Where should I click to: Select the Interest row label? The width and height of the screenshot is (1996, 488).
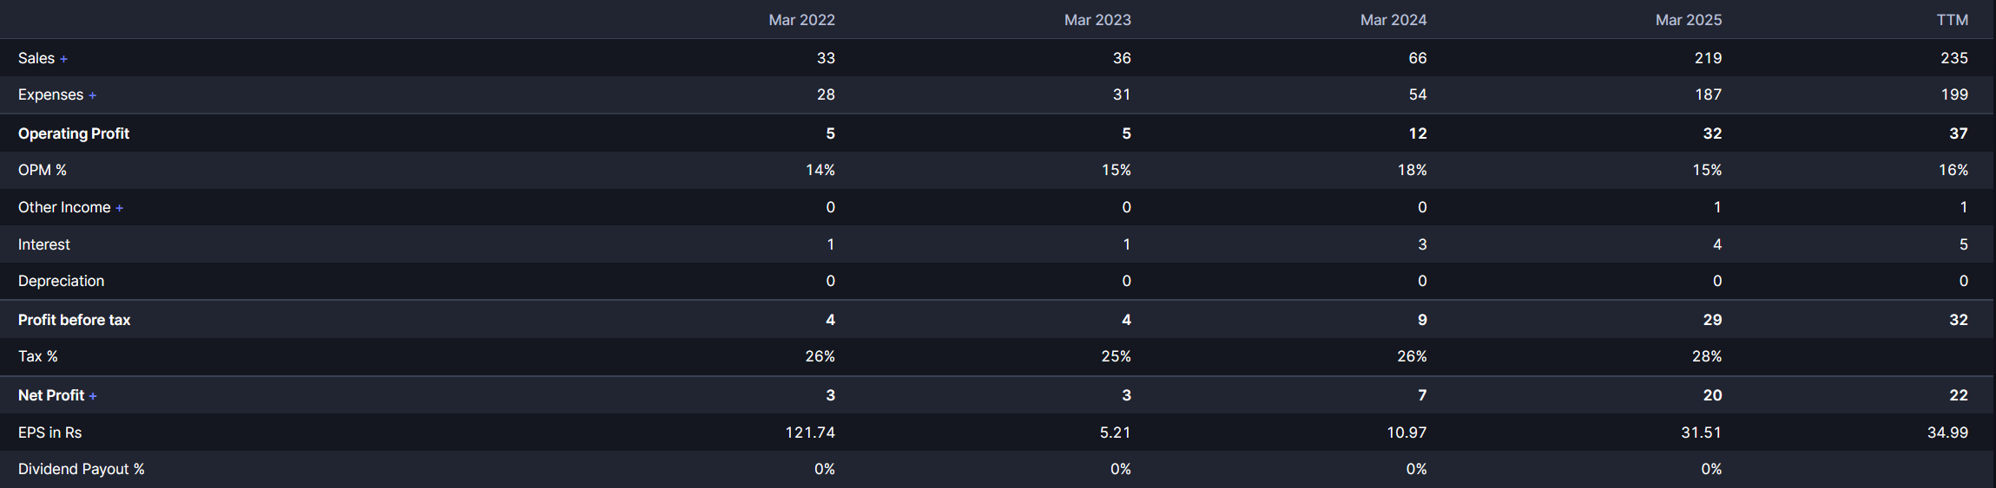(x=44, y=244)
